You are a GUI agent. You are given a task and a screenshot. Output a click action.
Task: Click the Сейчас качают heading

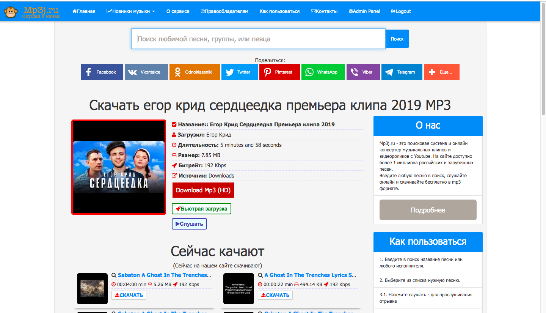tap(217, 251)
